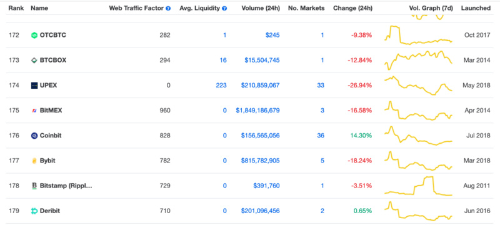Open Bybit volume $815,782,905 link

(260, 161)
